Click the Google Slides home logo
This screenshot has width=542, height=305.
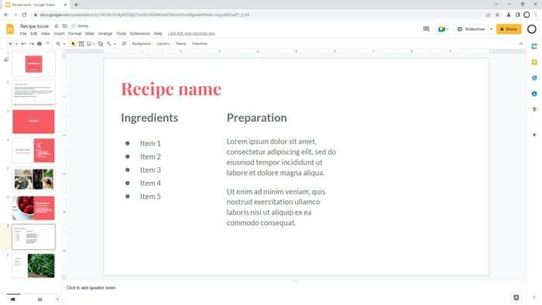pyautogui.click(x=10, y=29)
